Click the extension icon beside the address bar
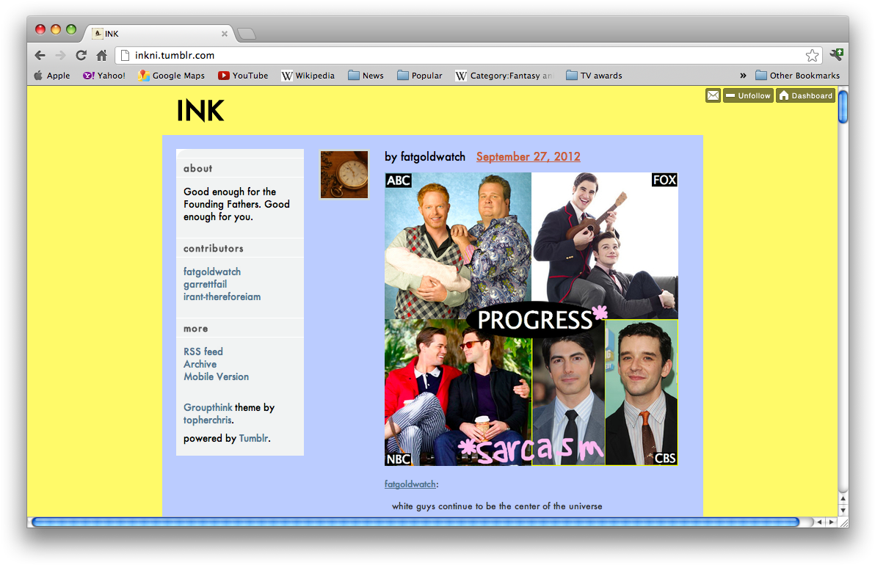The image size is (875, 565). 835,55
